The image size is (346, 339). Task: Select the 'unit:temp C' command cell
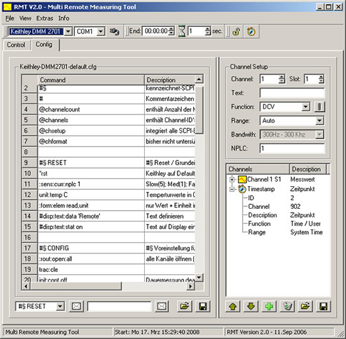tap(91, 195)
